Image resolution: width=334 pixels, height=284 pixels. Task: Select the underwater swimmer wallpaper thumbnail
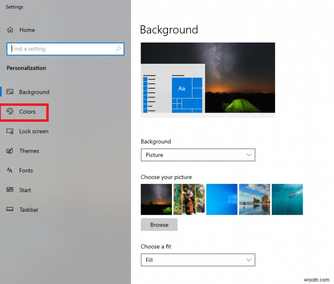pos(287,199)
